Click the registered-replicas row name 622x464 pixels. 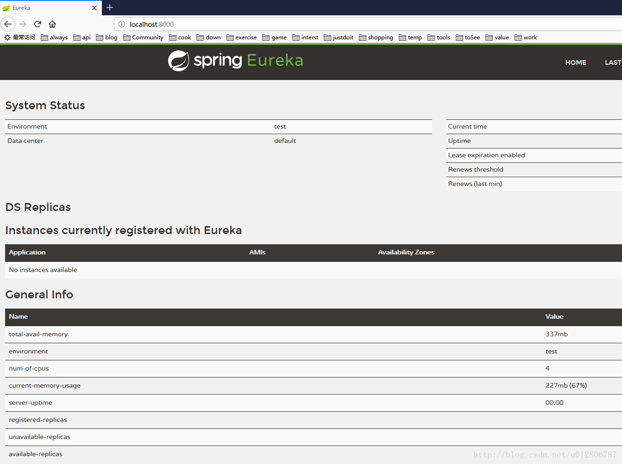pos(38,420)
